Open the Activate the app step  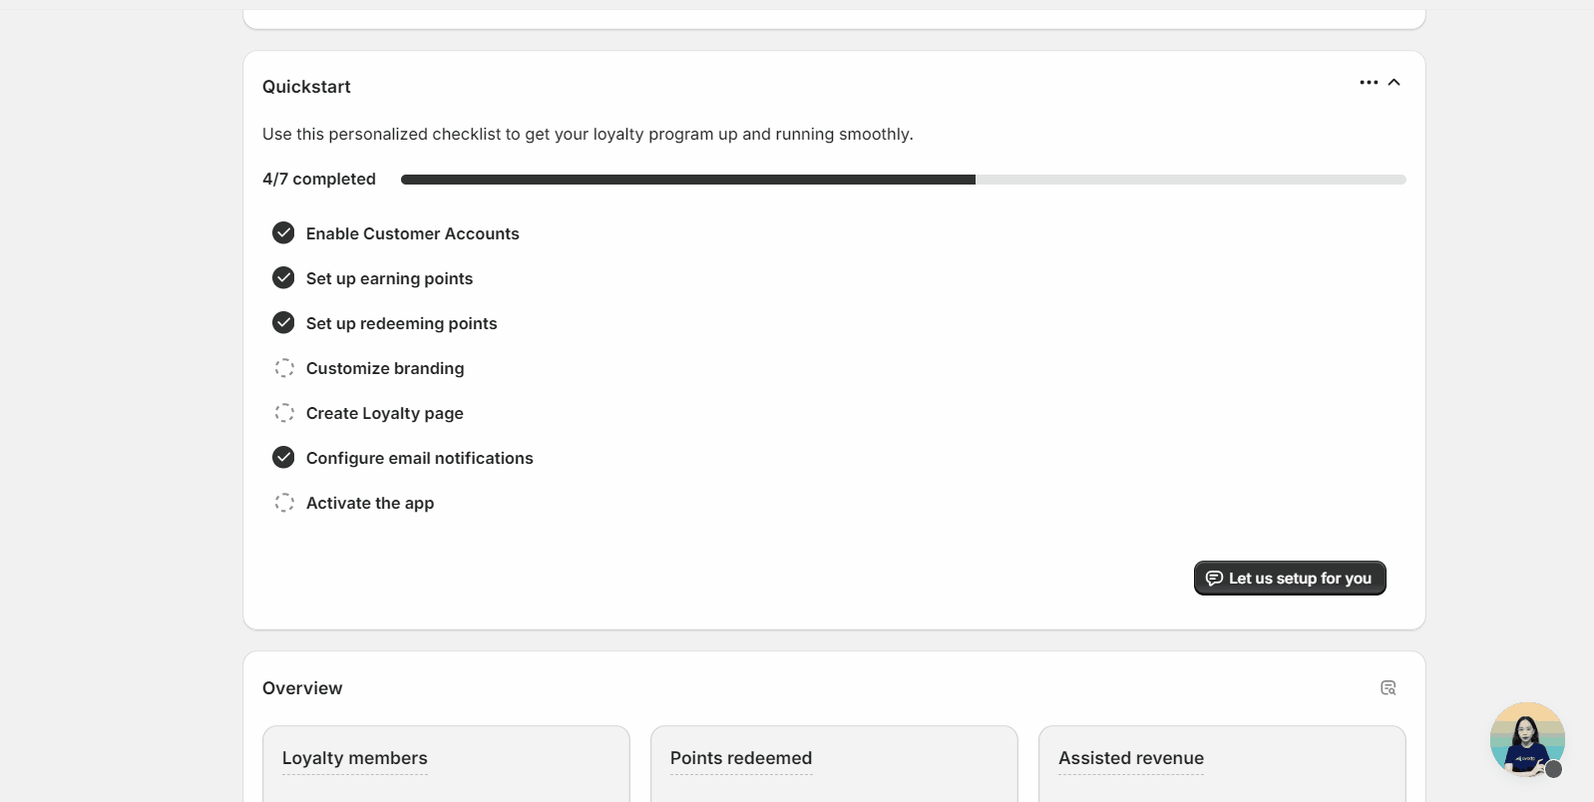[x=370, y=503]
